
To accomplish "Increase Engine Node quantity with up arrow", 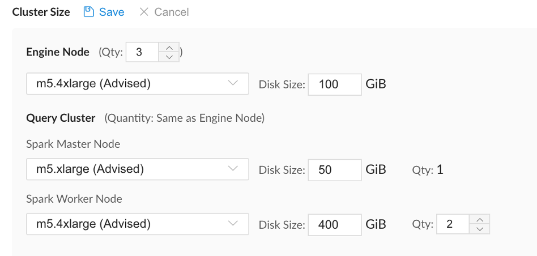I will pos(169,47).
